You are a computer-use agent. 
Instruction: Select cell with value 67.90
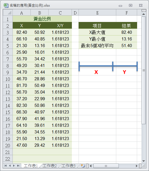pos(21,119)
